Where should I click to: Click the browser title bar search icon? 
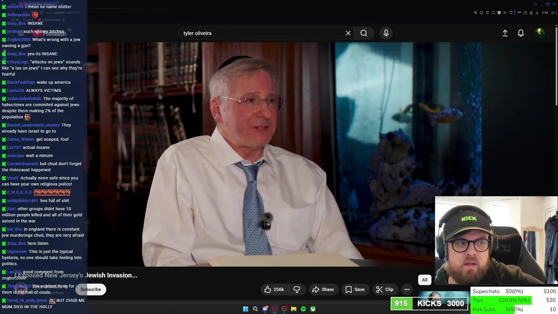pyautogui.click(x=535, y=4)
